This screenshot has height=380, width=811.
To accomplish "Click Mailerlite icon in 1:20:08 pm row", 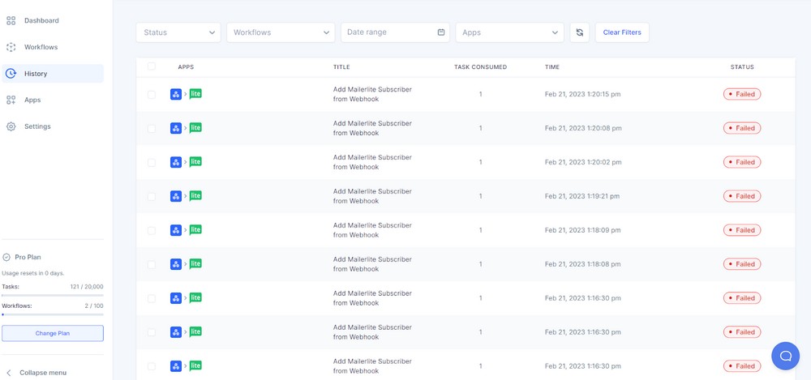I will tap(195, 128).
